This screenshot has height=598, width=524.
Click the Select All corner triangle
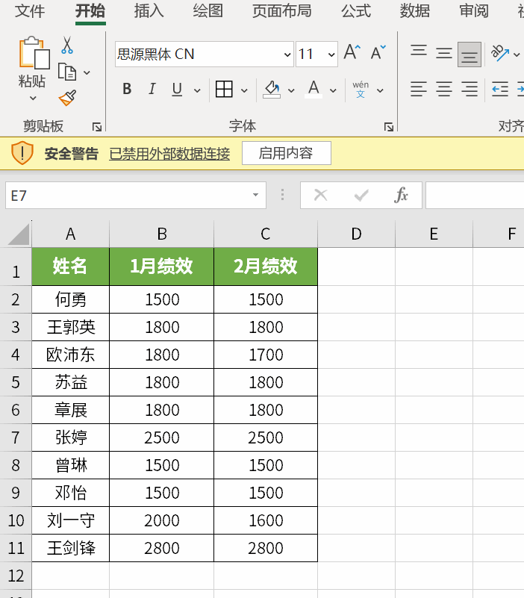[19, 234]
